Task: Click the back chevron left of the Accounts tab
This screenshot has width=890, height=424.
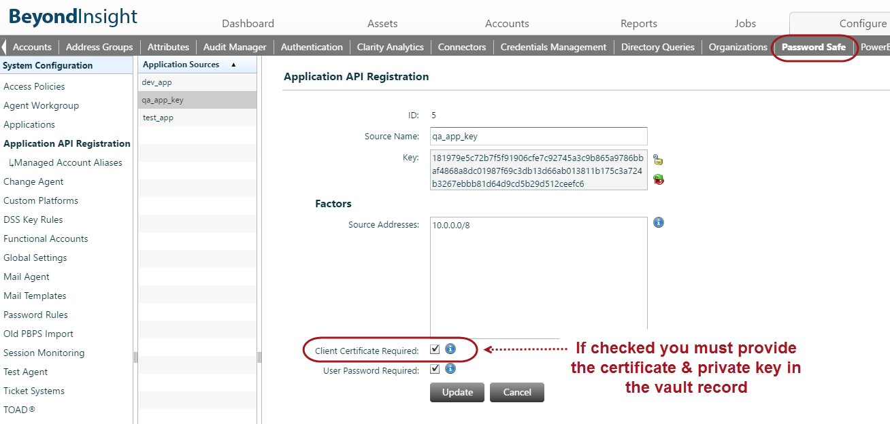Action: point(5,47)
